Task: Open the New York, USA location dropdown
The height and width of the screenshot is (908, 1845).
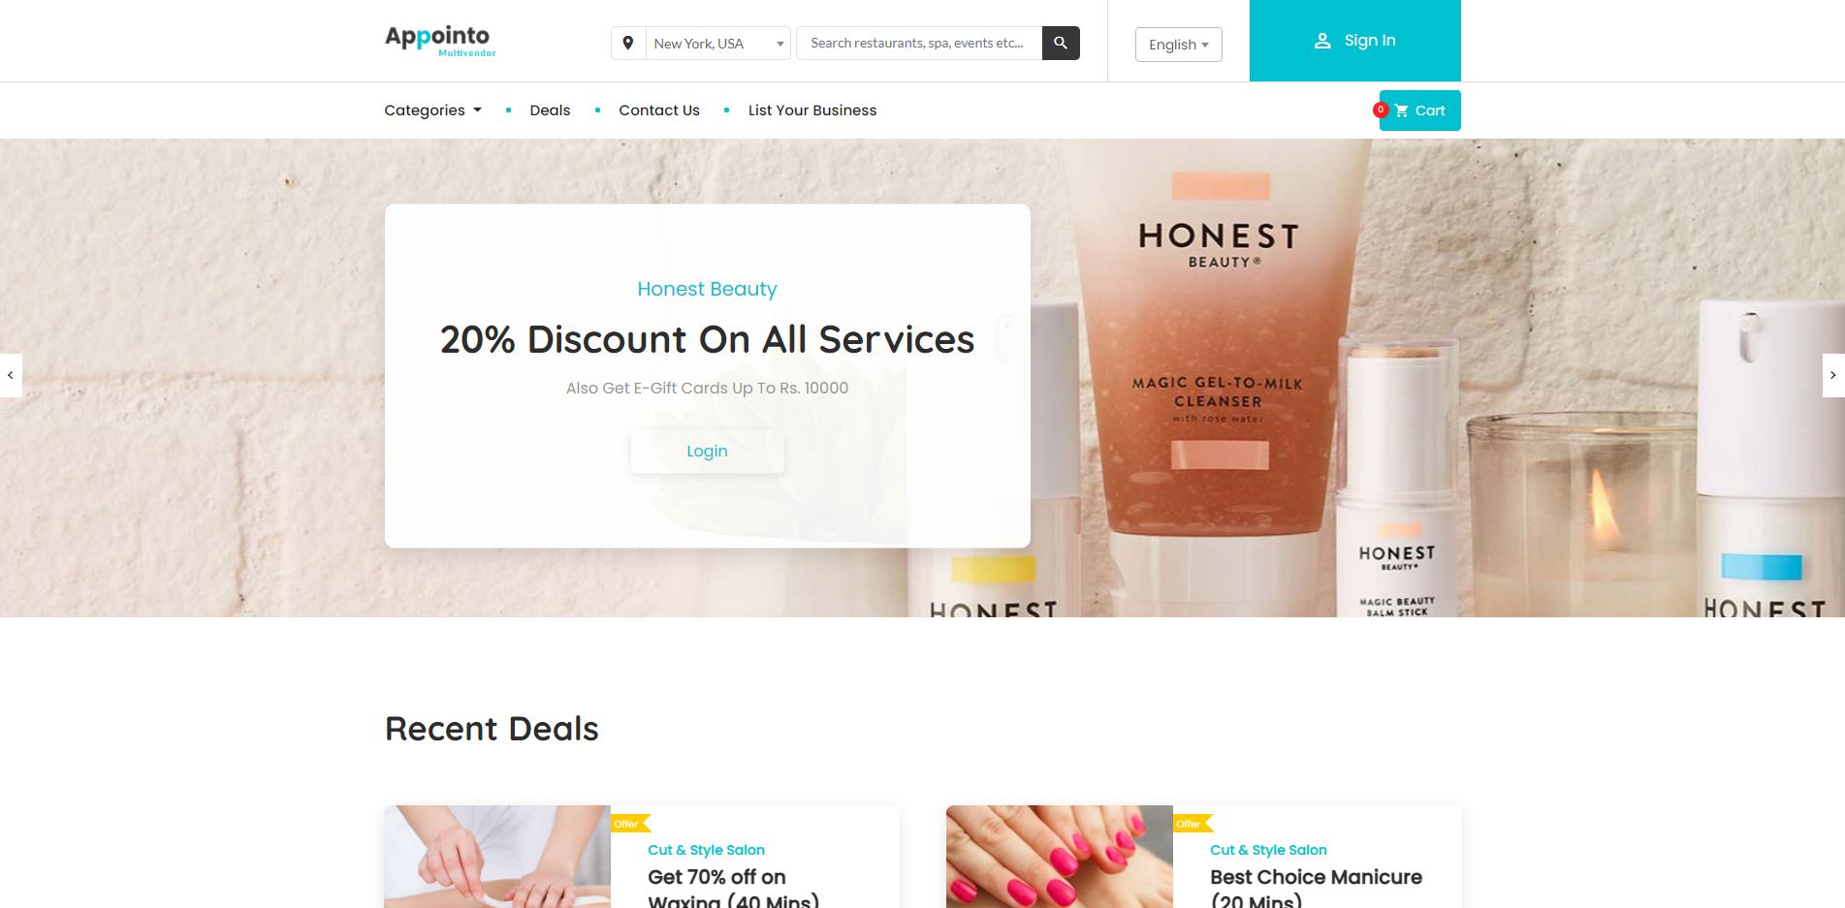Action: (717, 43)
